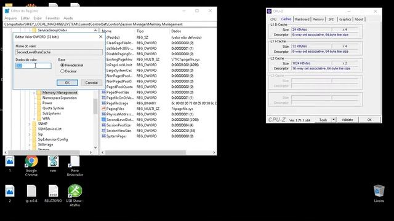This screenshot has height=221, width=394.
Task: Expand the Srp tree node
Action: pyautogui.click(x=30, y=134)
